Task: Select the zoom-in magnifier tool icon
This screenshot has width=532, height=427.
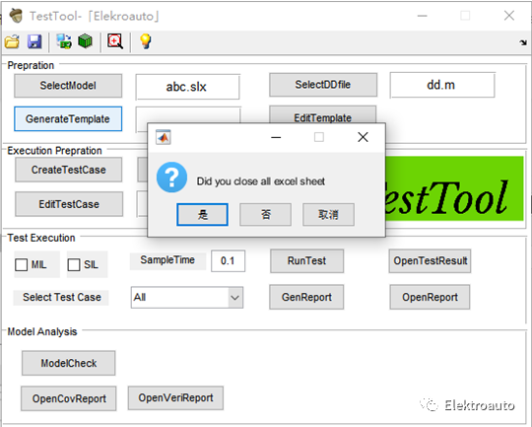Action: [115, 41]
